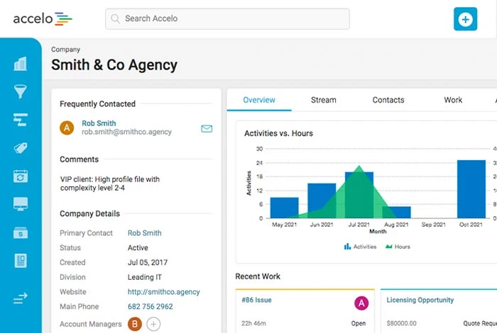Screen dimensions: 497x333
Task: Click the Recent Work heading
Action: point(258,276)
